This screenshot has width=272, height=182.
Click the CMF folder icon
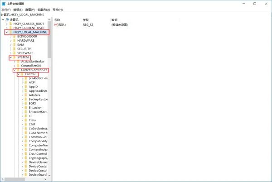26,125
